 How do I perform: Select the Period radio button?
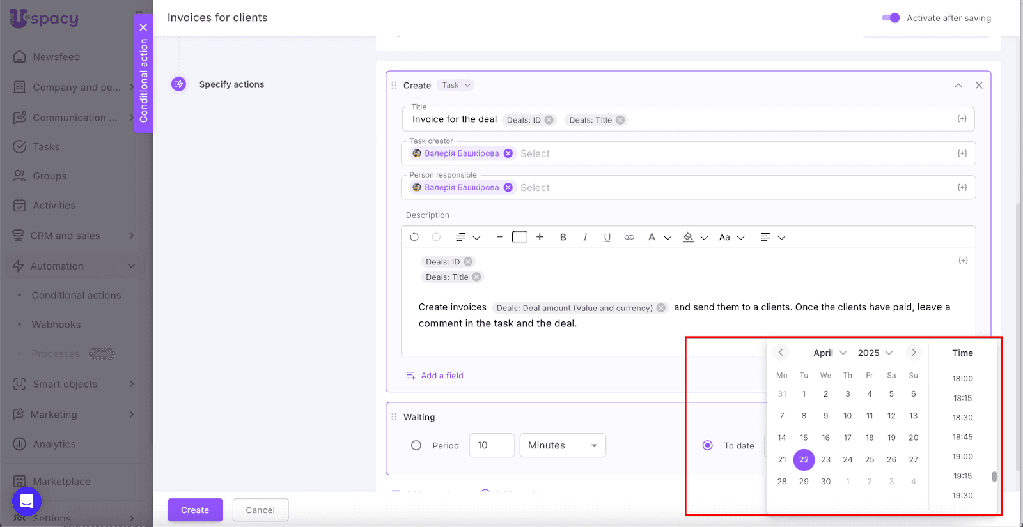[416, 445]
